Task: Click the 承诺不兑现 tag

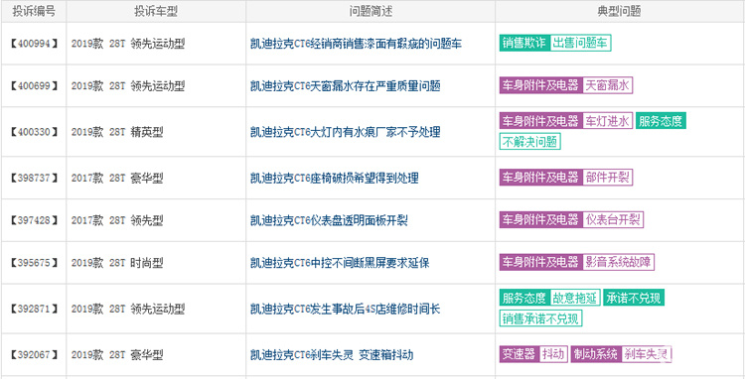Action: pyautogui.click(x=634, y=298)
